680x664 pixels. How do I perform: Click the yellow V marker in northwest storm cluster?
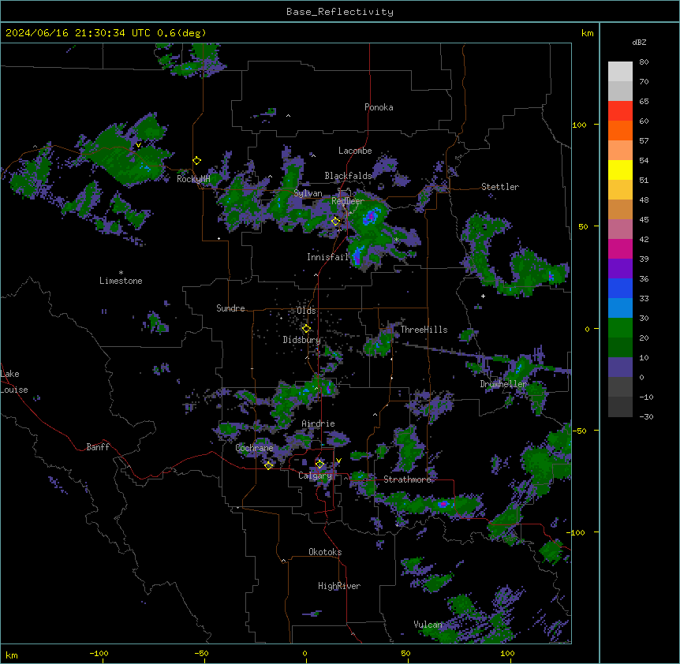(x=138, y=145)
